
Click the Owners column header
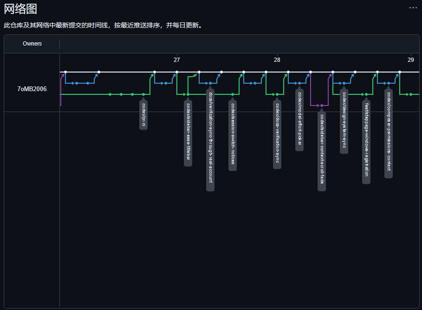(x=32, y=44)
